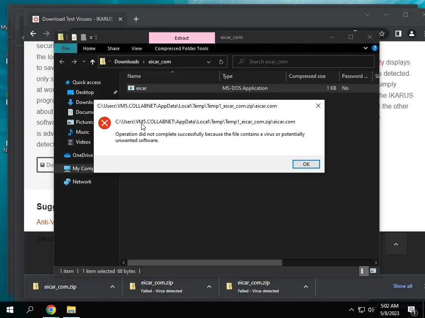Switch to large icons view in status bar
This screenshot has width=425, height=318.
tap(373, 271)
